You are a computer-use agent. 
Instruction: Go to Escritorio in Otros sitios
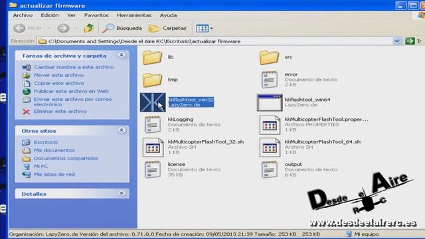tap(46, 142)
